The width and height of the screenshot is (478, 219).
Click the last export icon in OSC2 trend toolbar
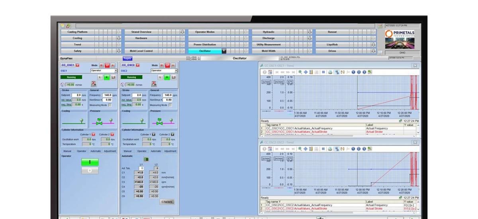coord(370,148)
